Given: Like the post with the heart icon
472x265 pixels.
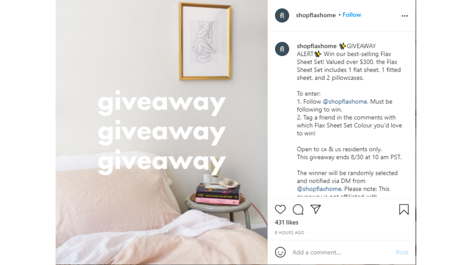Looking at the screenshot, I should click(x=280, y=210).
